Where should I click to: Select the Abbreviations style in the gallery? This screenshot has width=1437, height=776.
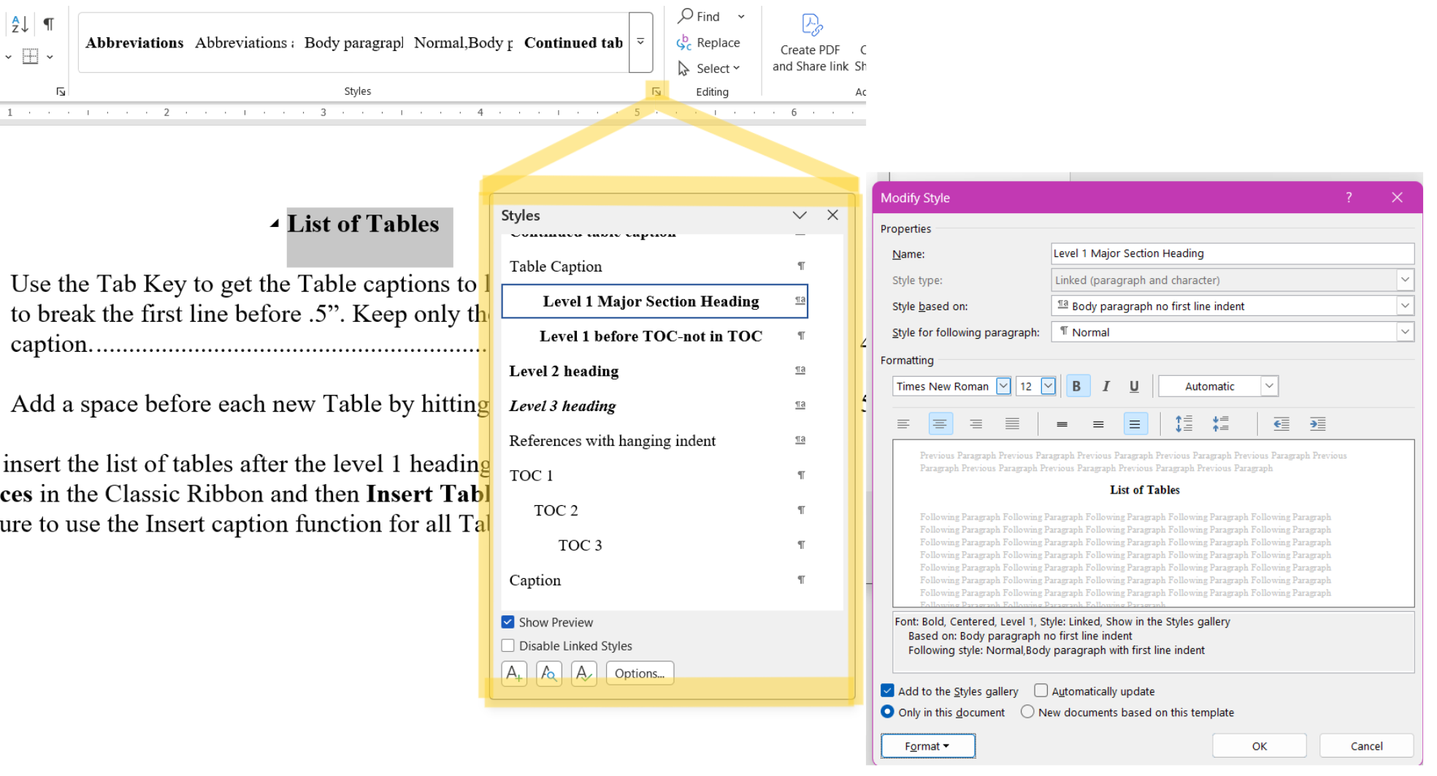[x=134, y=42]
